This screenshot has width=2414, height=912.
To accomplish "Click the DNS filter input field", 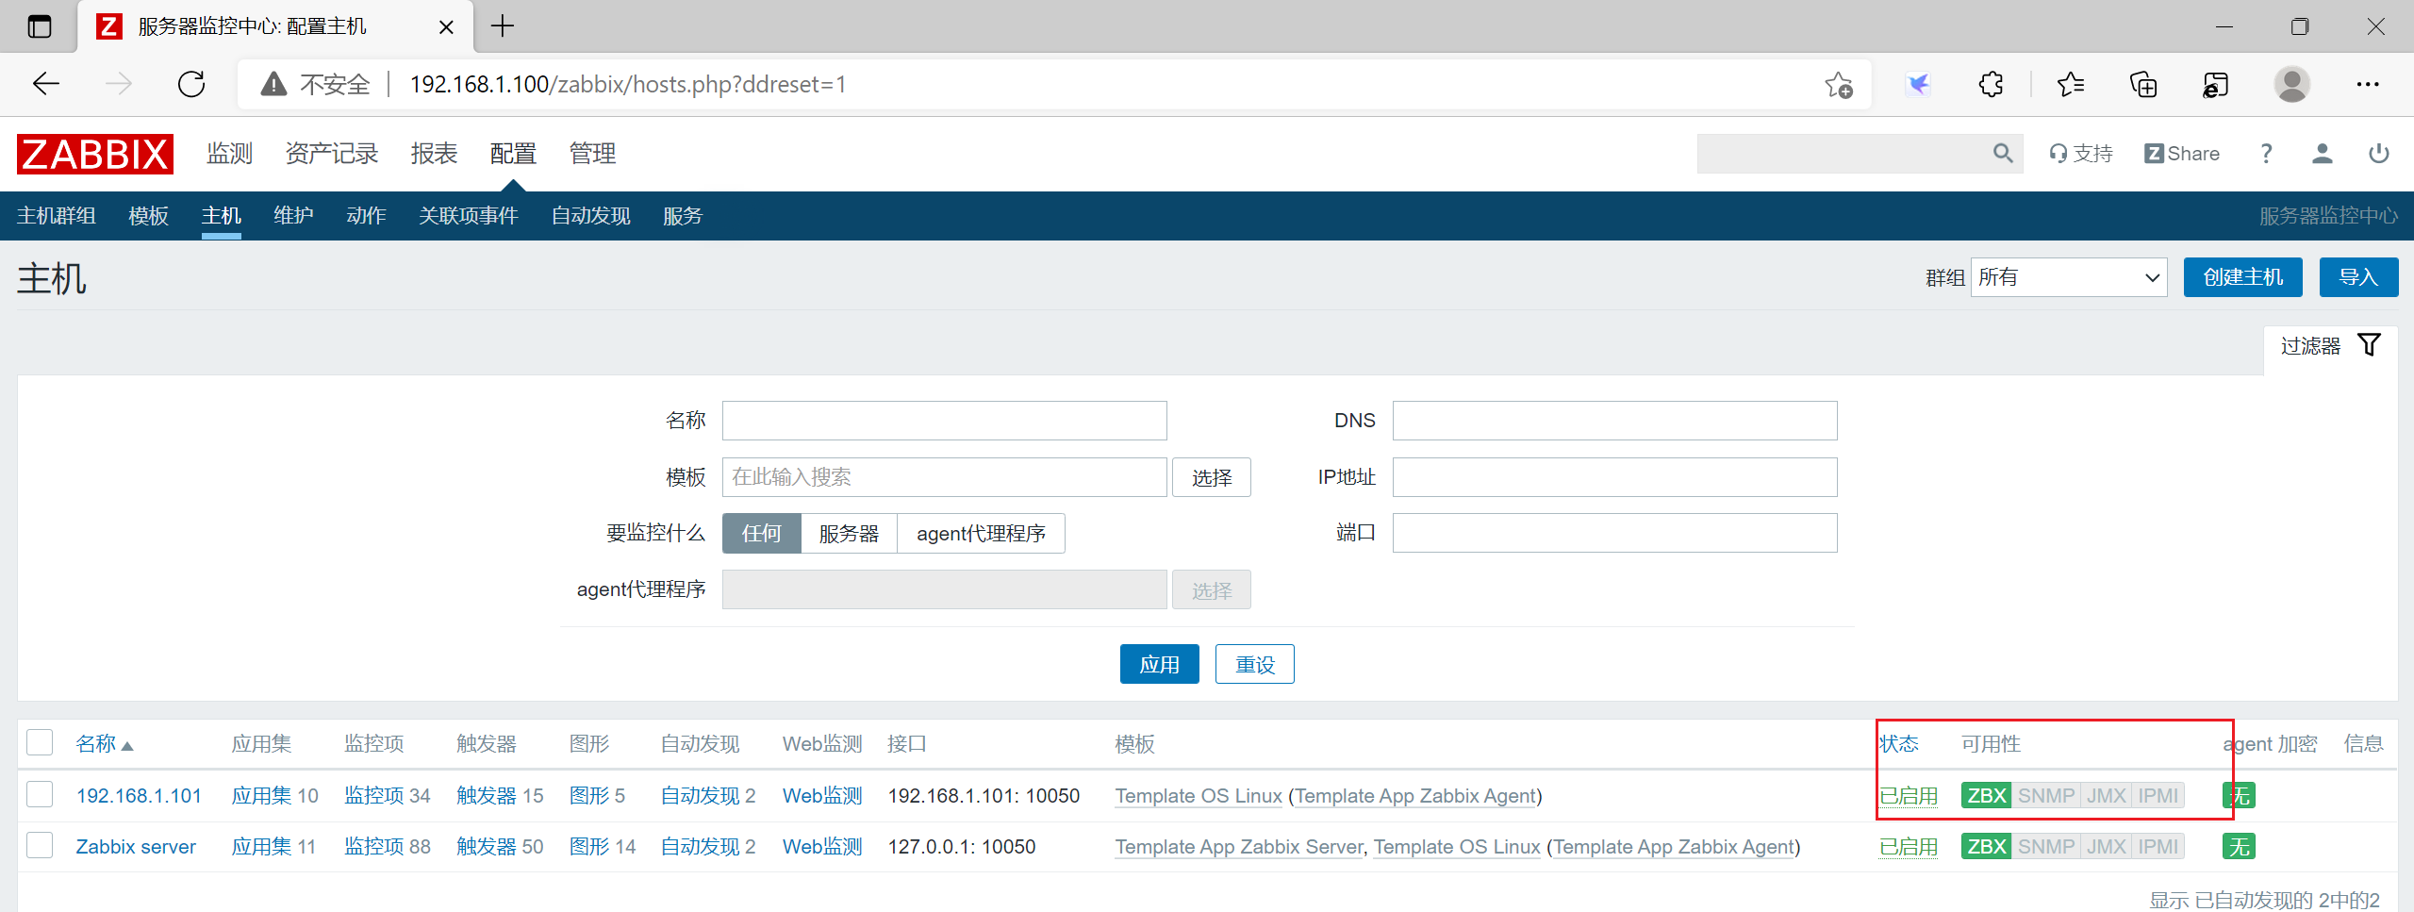I will [x=1614, y=421].
